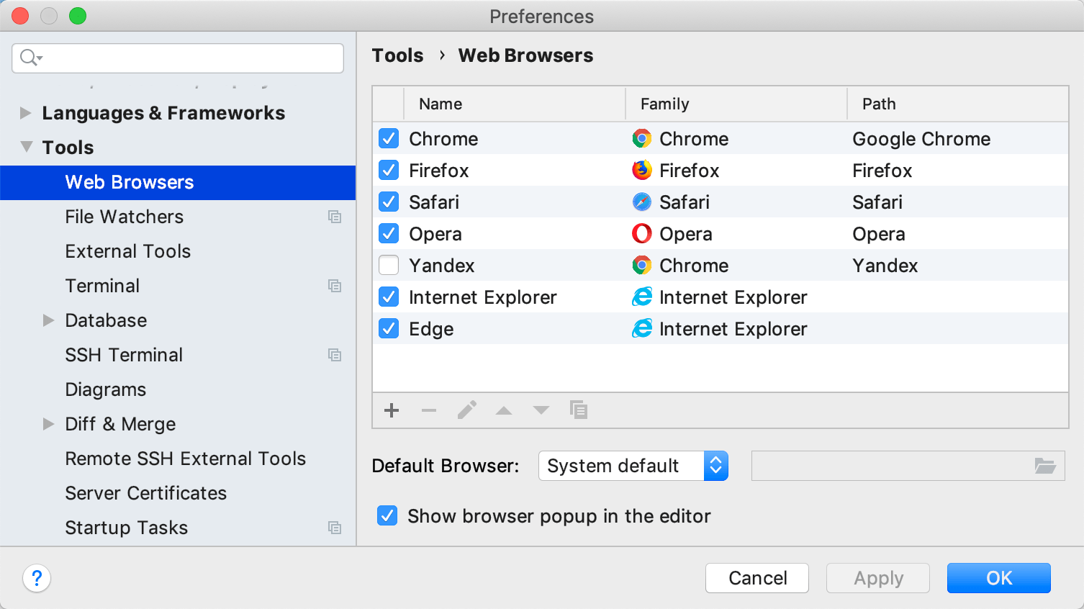Image resolution: width=1084 pixels, height=609 pixels.
Task: Click the Tools breadcrumb above the table
Action: point(397,55)
